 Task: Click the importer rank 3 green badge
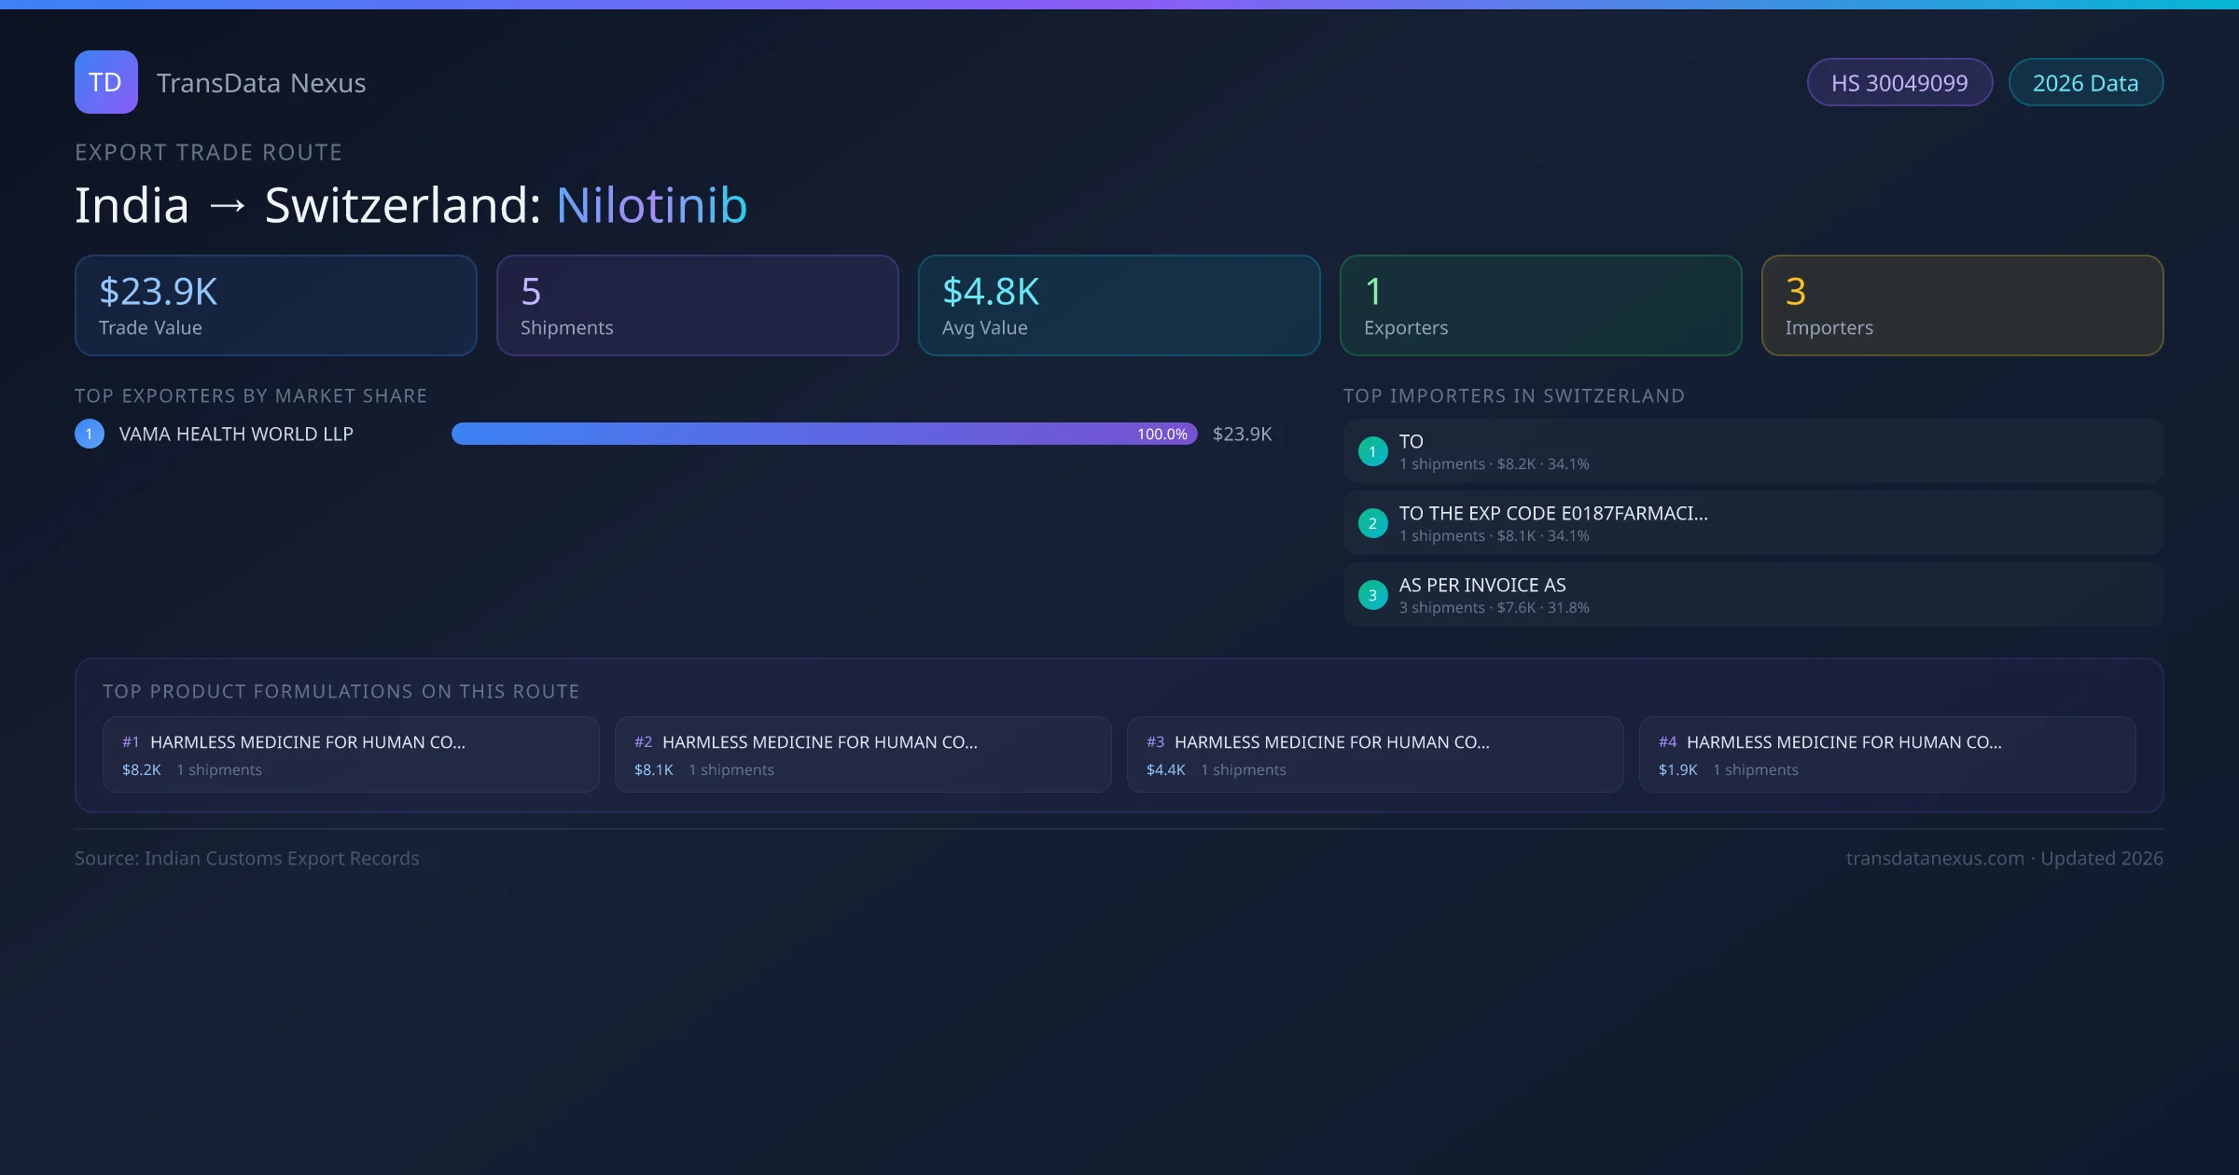tap(1372, 595)
